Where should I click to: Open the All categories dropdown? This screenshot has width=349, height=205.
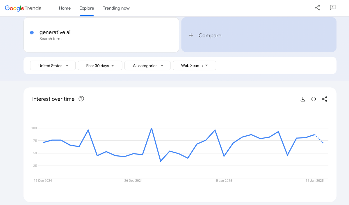point(147,66)
